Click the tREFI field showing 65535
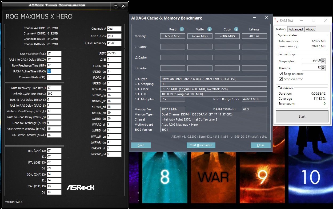 [114, 53]
